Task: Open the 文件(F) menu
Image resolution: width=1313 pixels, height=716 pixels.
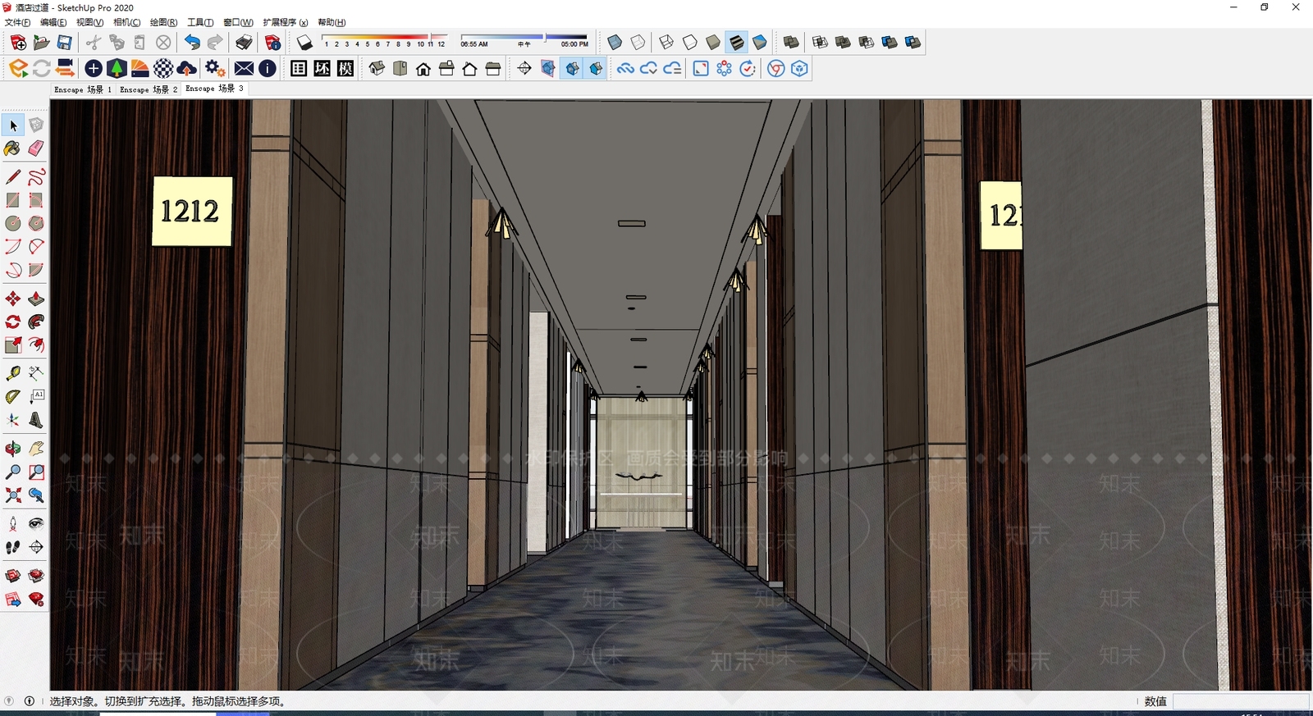Action: (x=17, y=23)
